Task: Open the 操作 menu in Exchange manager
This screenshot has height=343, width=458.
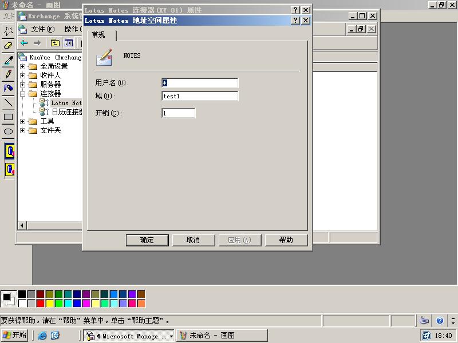Action: [73, 29]
